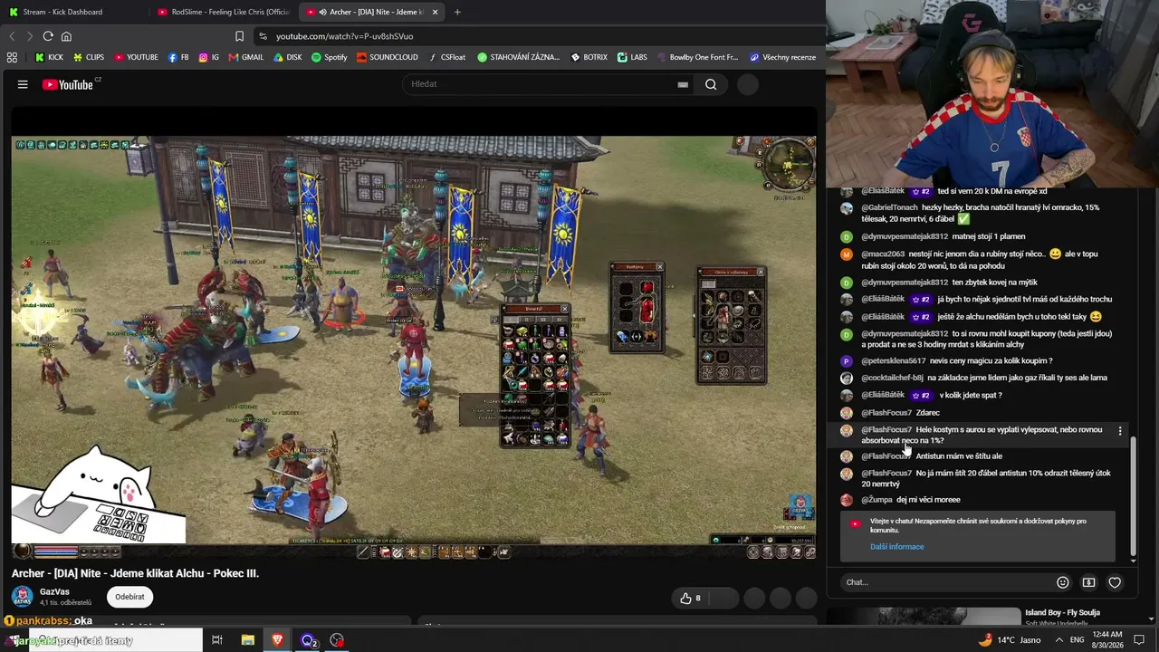
Task: Click the youtube.com address bar
Action: click(534, 36)
